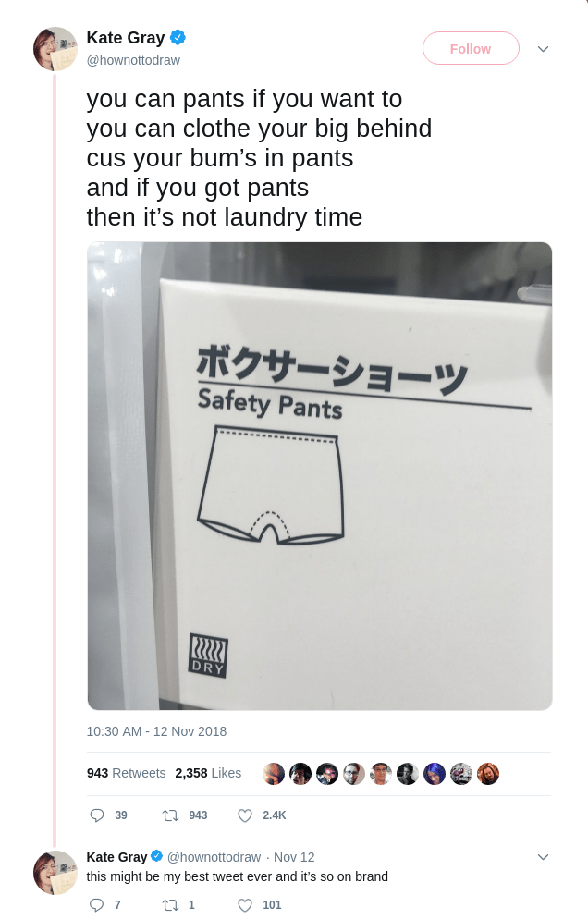
Task: Open the first liker's avatar in the row
Action: click(274, 774)
